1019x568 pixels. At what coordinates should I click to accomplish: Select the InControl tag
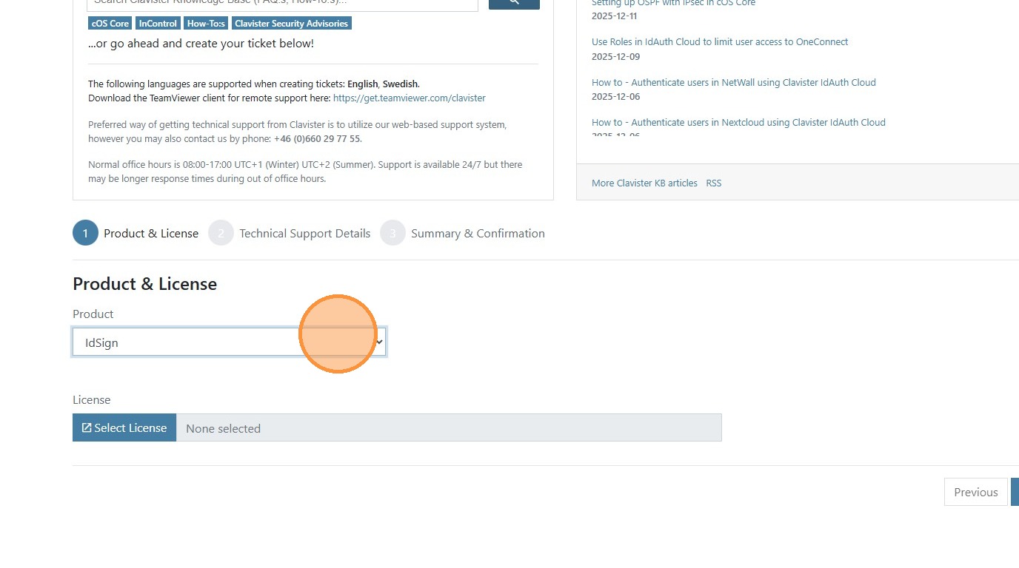point(158,24)
